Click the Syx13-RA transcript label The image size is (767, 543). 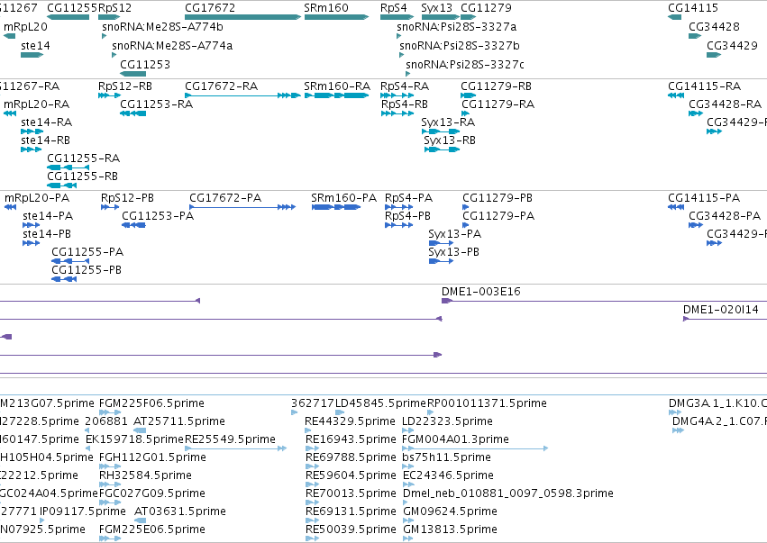[x=448, y=122]
